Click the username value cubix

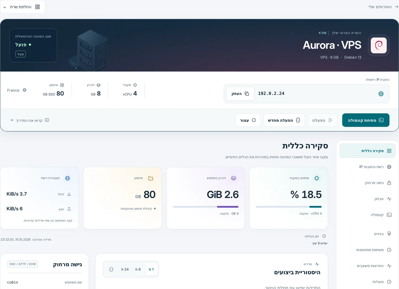tap(13, 282)
